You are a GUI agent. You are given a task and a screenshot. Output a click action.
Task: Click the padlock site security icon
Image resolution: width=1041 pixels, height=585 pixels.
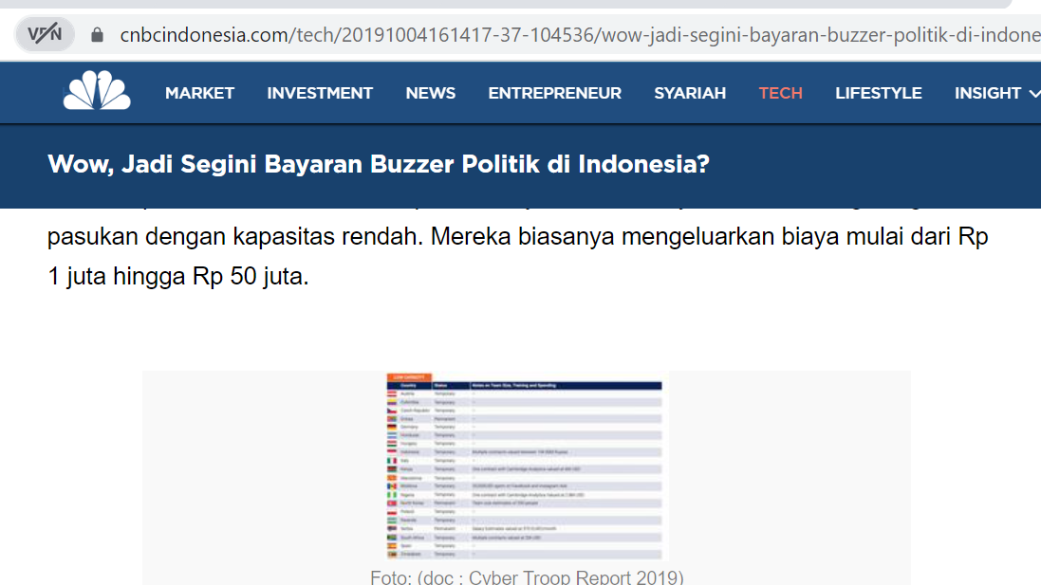pyautogui.click(x=97, y=35)
